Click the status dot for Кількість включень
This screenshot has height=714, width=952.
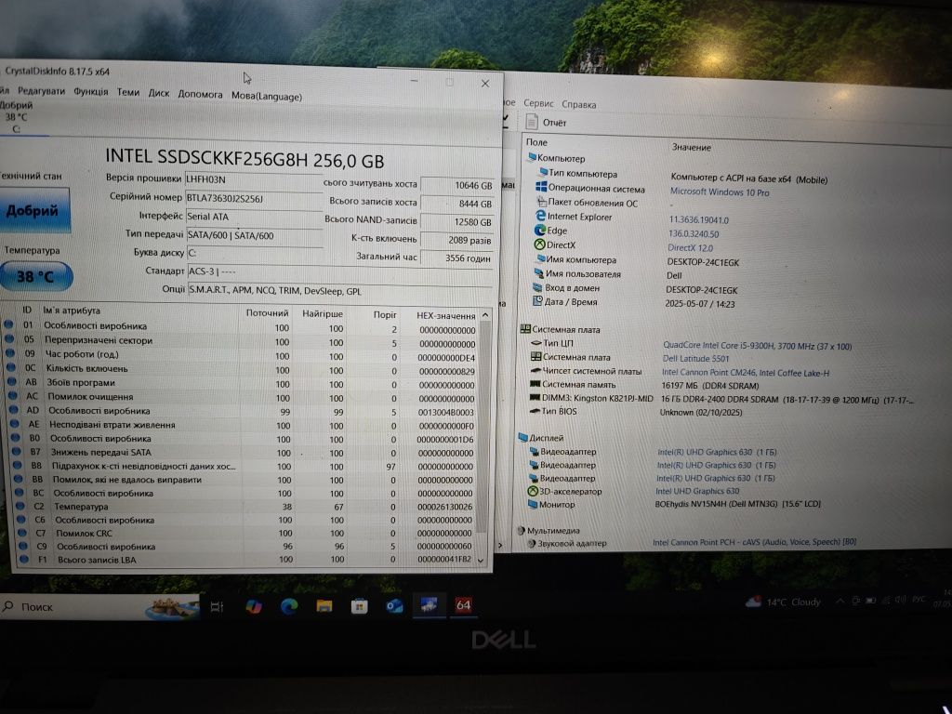pos(11,367)
